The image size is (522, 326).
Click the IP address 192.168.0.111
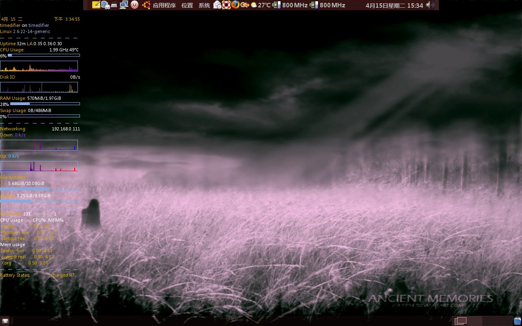[x=66, y=129]
